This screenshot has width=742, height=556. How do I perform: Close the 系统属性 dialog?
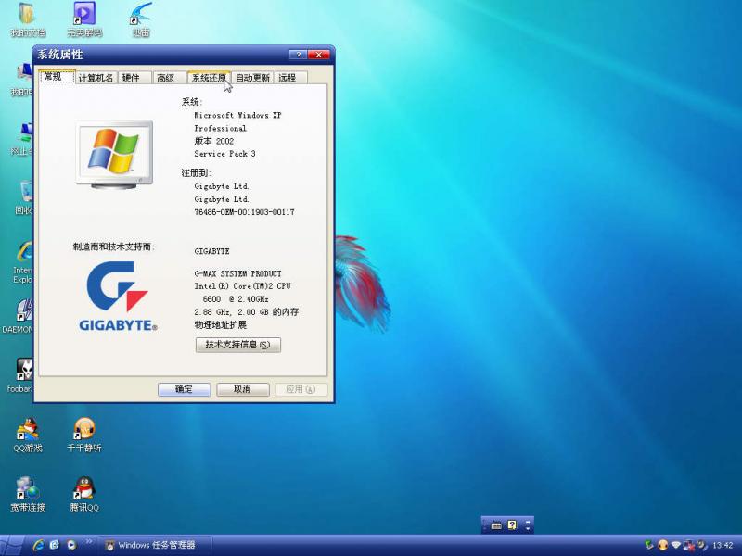[x=319, y=55]
